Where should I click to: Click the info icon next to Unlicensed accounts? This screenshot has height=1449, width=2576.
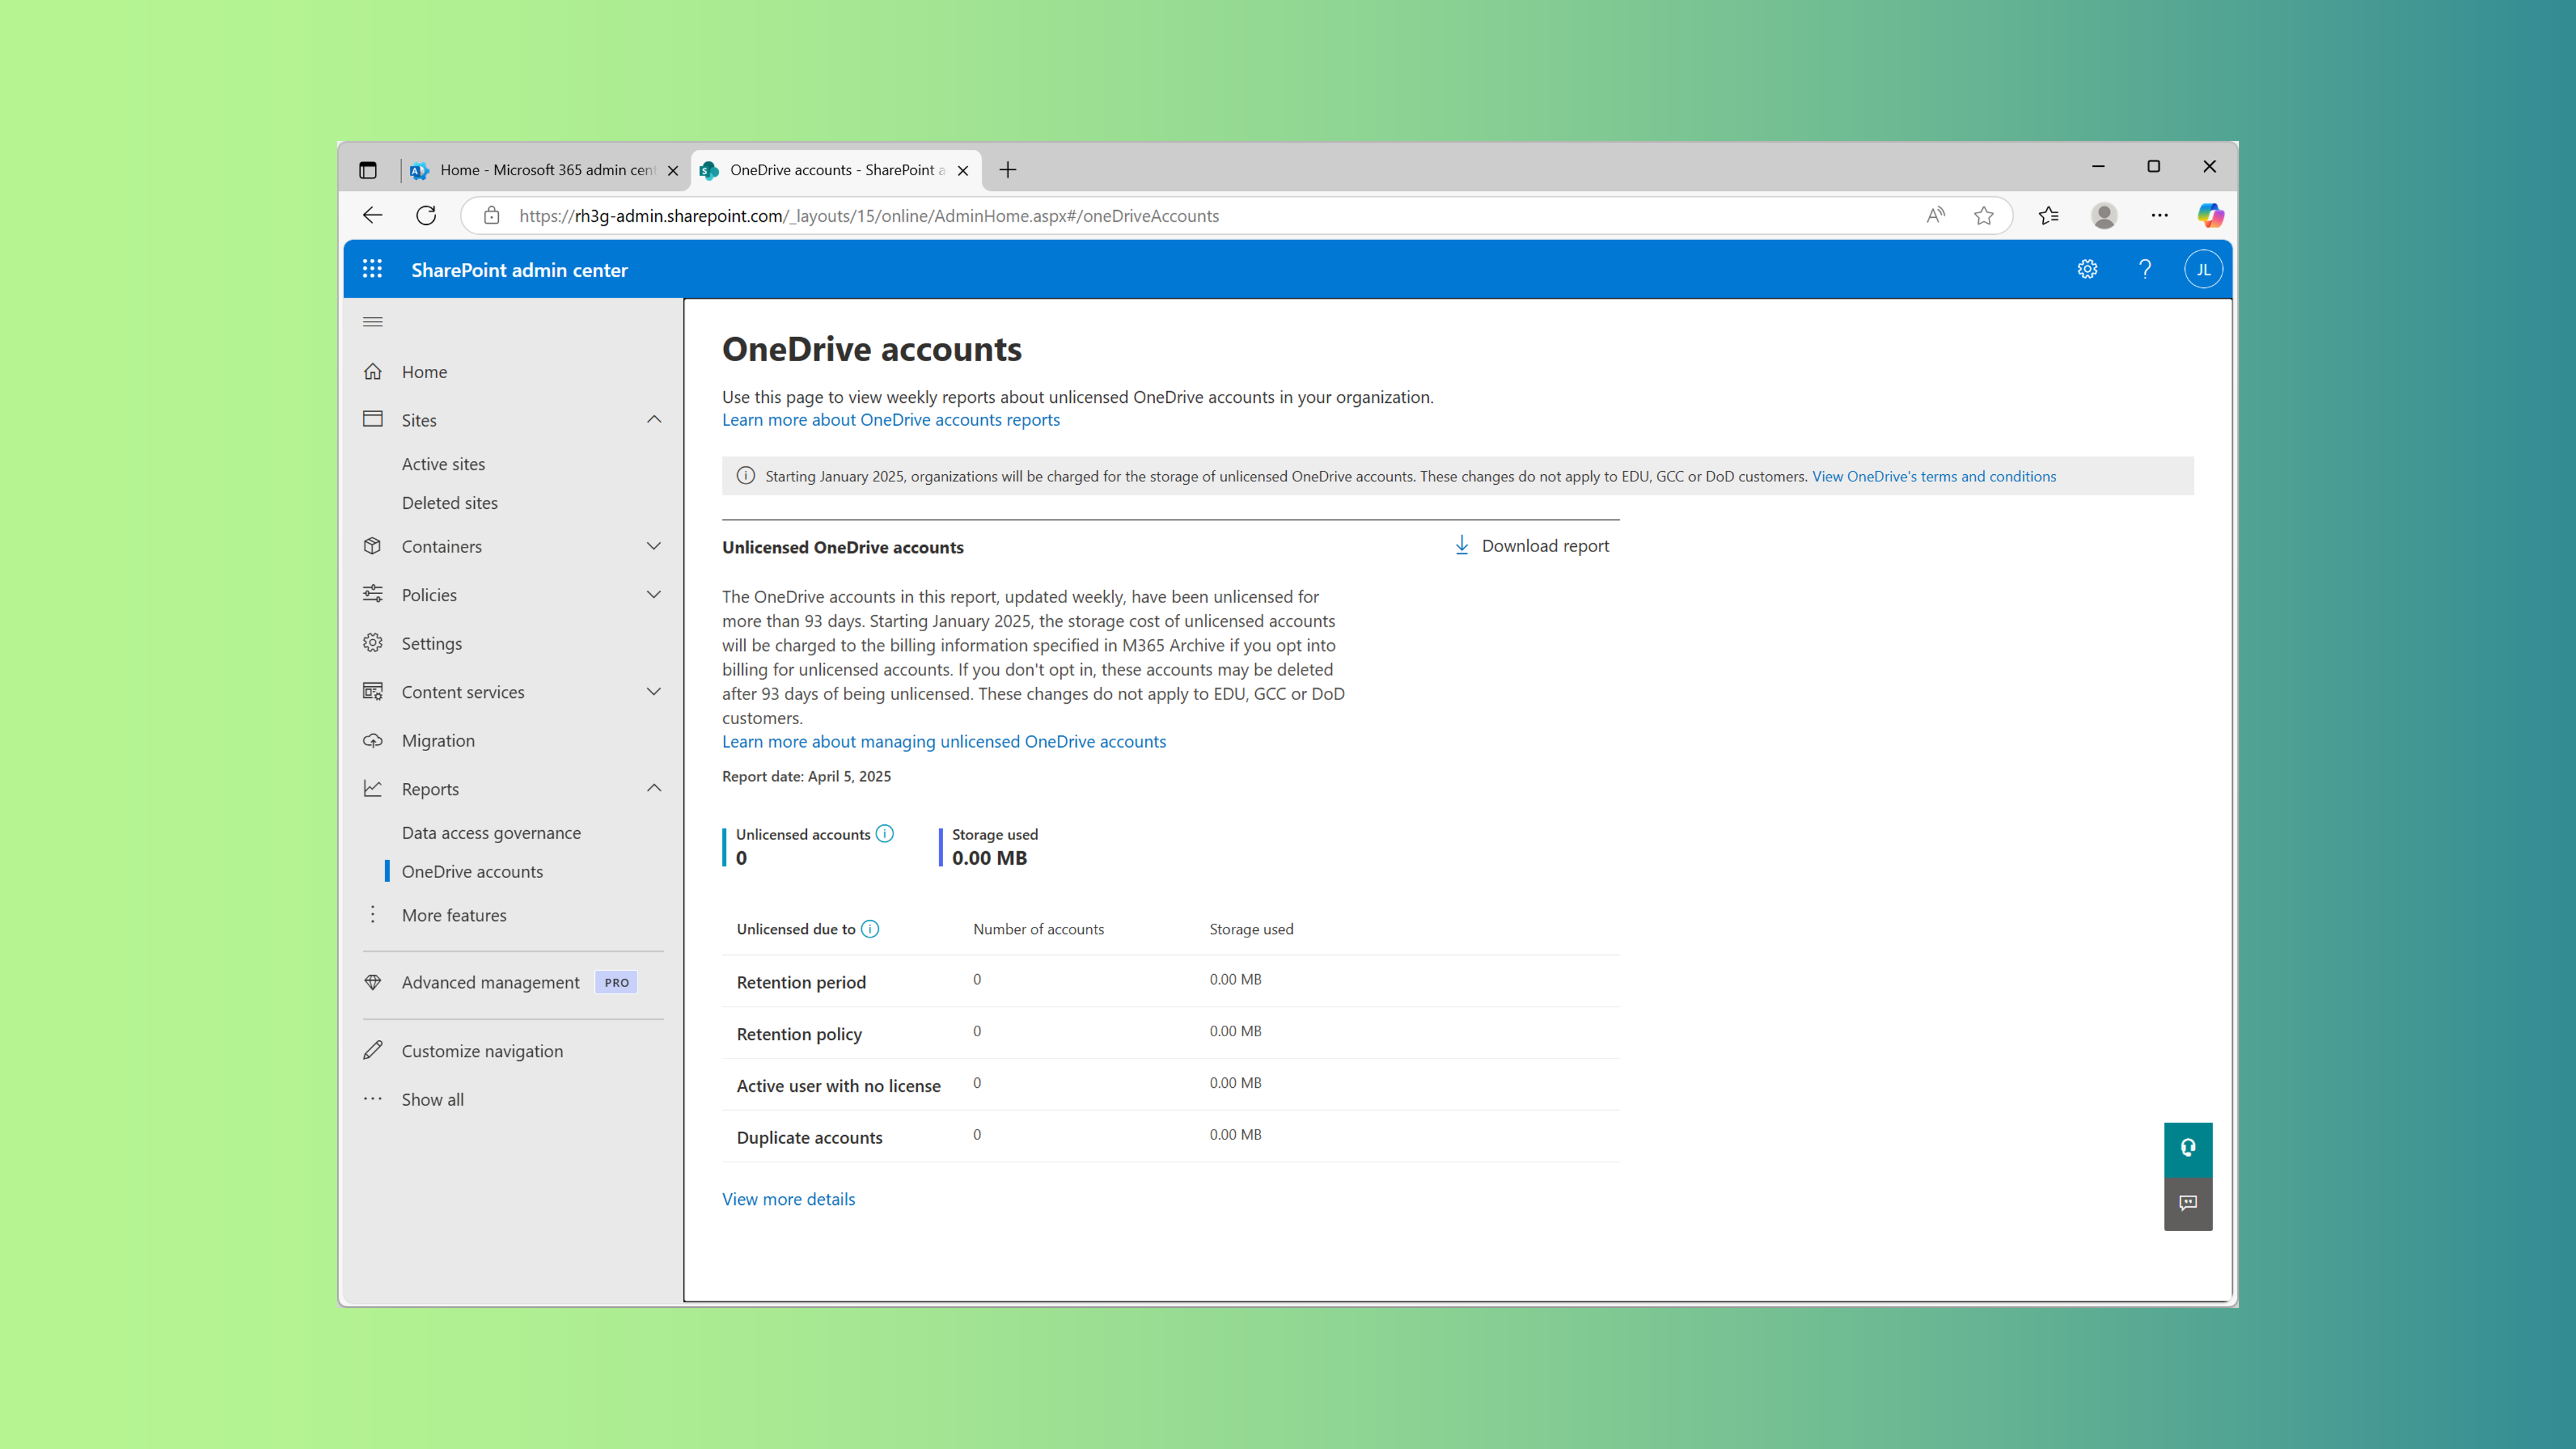(885, 833)
